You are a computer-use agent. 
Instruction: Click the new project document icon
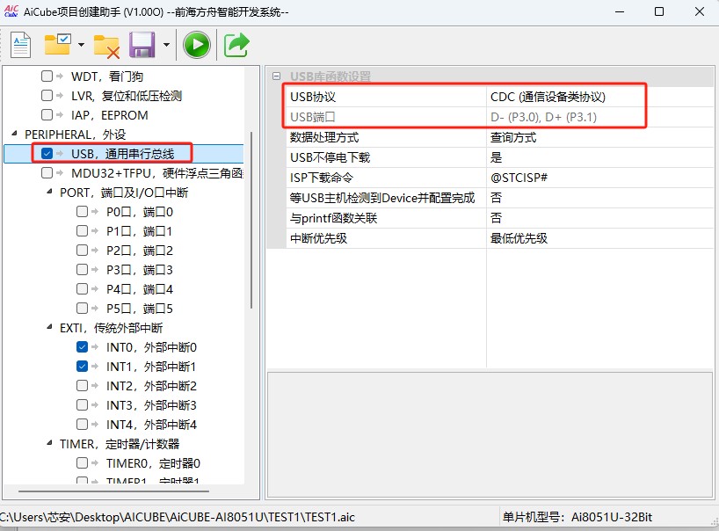click(x=20, y=45)
